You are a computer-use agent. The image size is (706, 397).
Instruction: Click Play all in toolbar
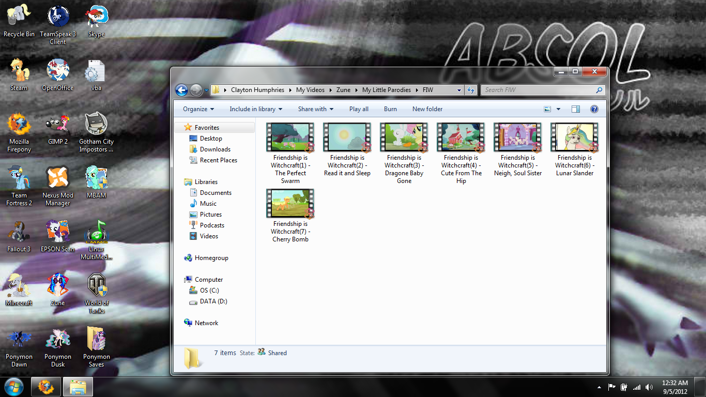[359, 109]
